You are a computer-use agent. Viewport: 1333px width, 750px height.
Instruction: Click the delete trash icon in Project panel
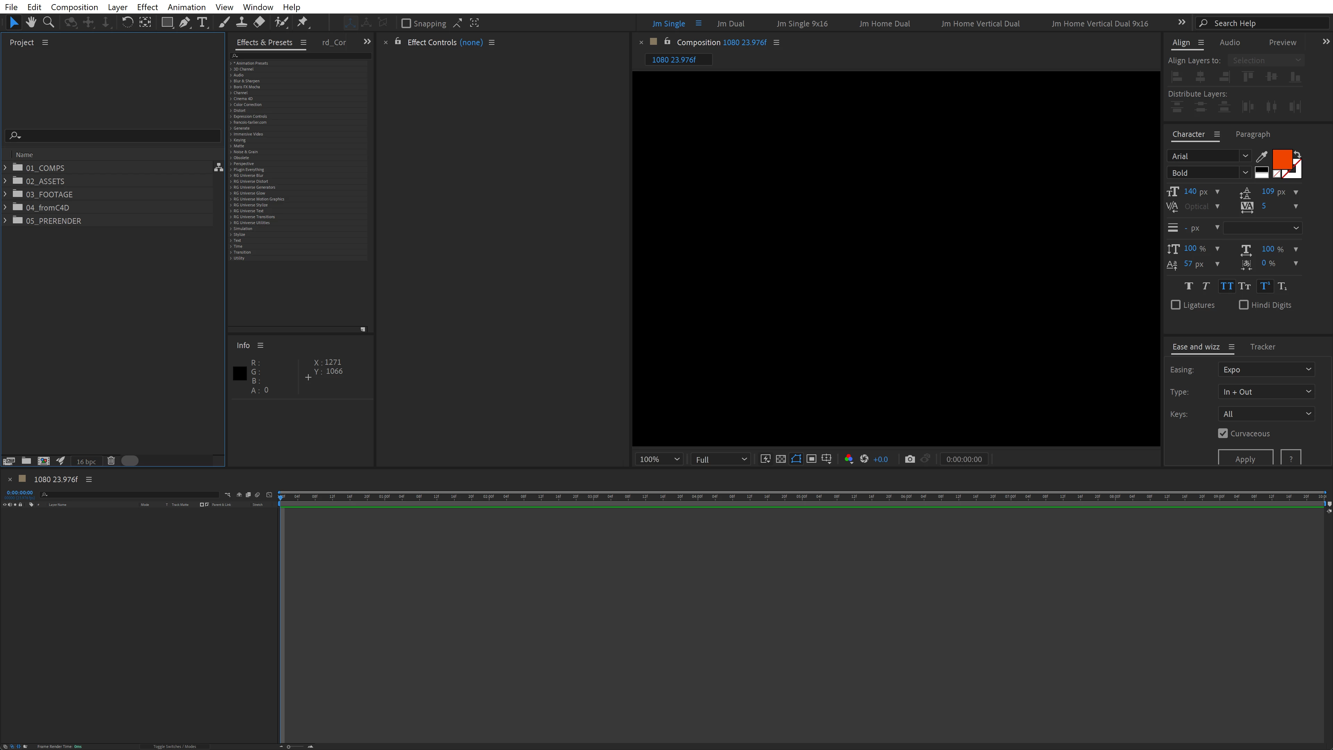click(x=111, y=461)
